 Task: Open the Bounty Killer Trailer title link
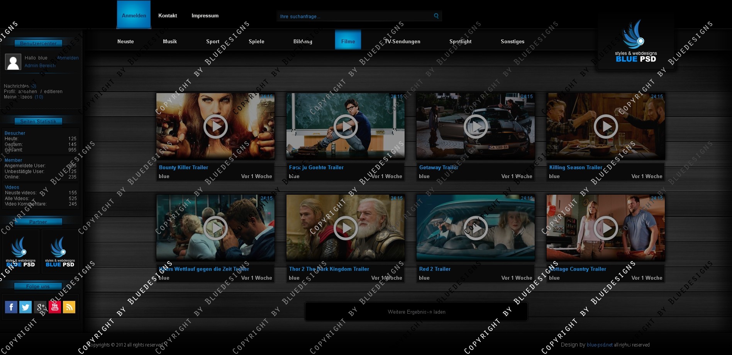pos(183,167)
